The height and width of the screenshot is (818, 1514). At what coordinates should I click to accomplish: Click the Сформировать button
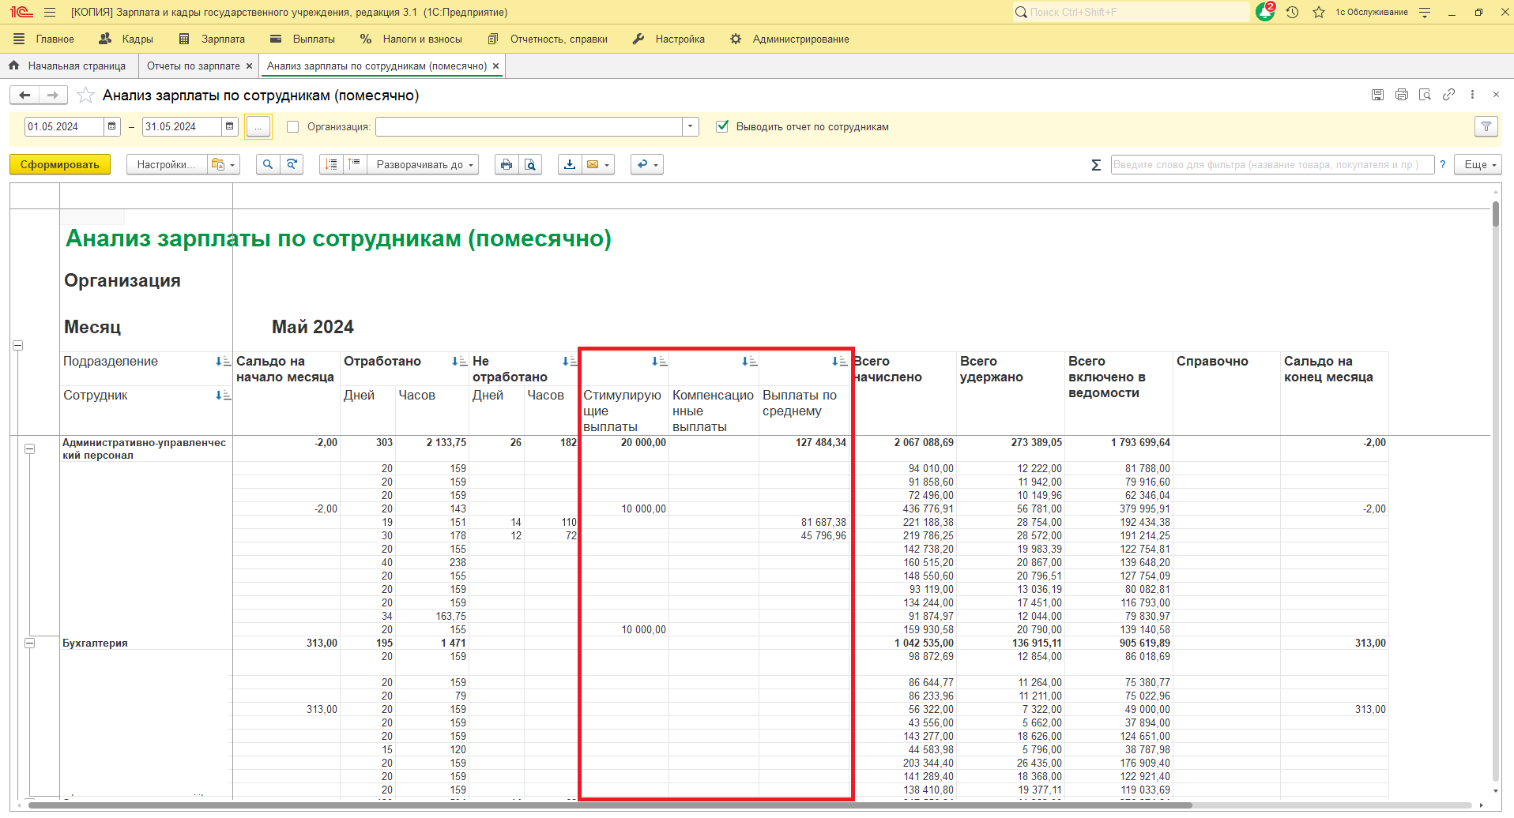(60, 164)
